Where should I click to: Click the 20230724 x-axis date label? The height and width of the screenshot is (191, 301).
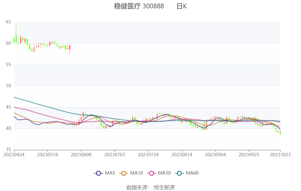(x=148, y=155)
